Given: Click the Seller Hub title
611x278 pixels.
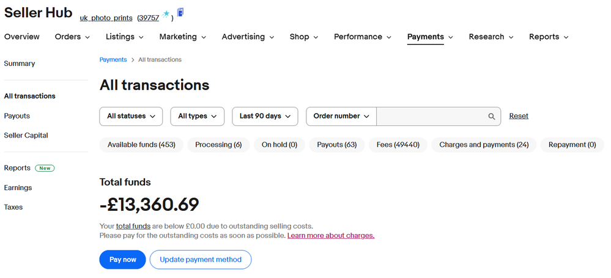Looking at the screenshot, I should point(38,12).
